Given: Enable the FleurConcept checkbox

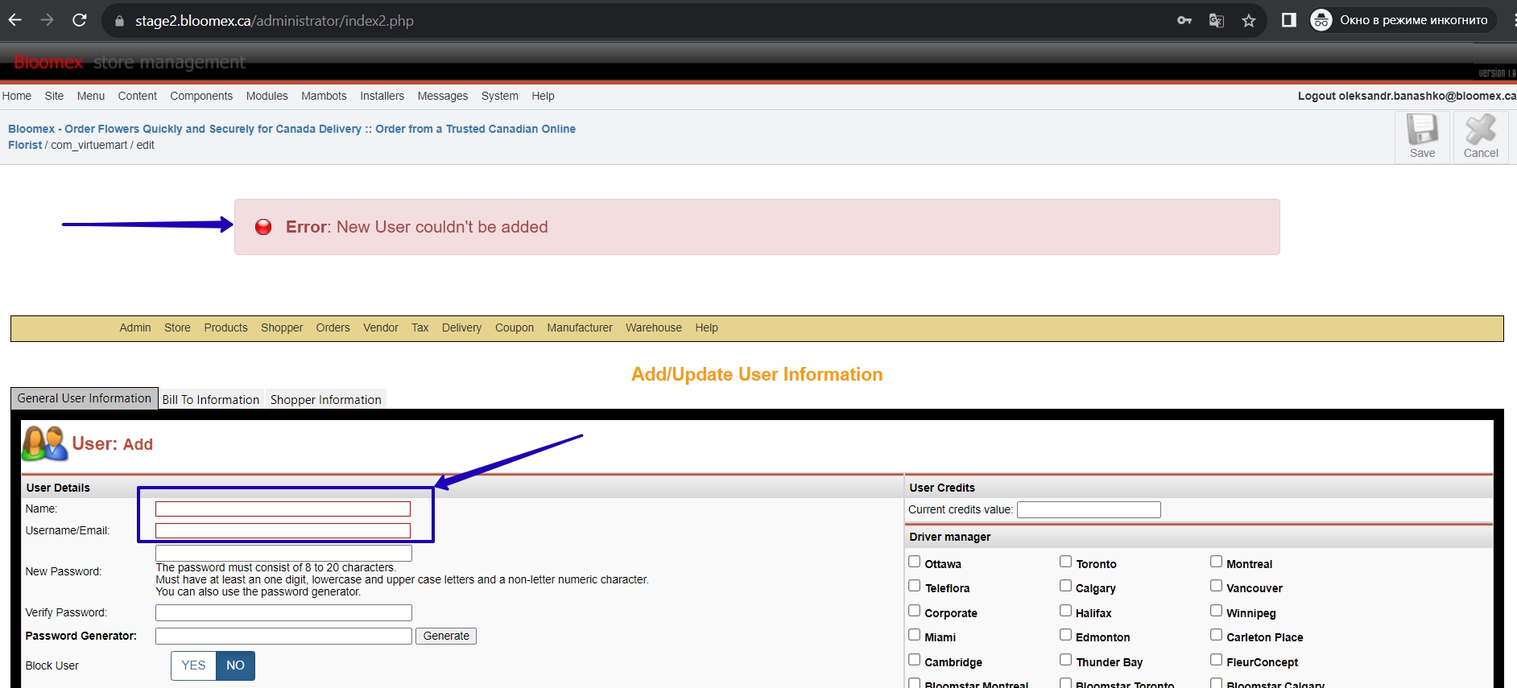Looking at the screenshot, I should pyautogui.click(x=1216, y=660).
